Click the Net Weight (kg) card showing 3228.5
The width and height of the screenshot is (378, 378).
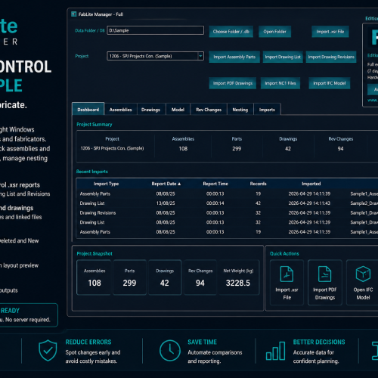238,277
